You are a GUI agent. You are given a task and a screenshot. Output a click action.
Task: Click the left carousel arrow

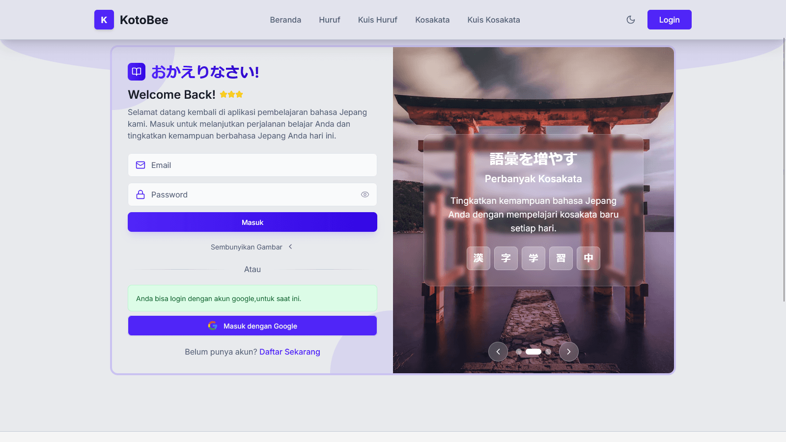[498, 352]
